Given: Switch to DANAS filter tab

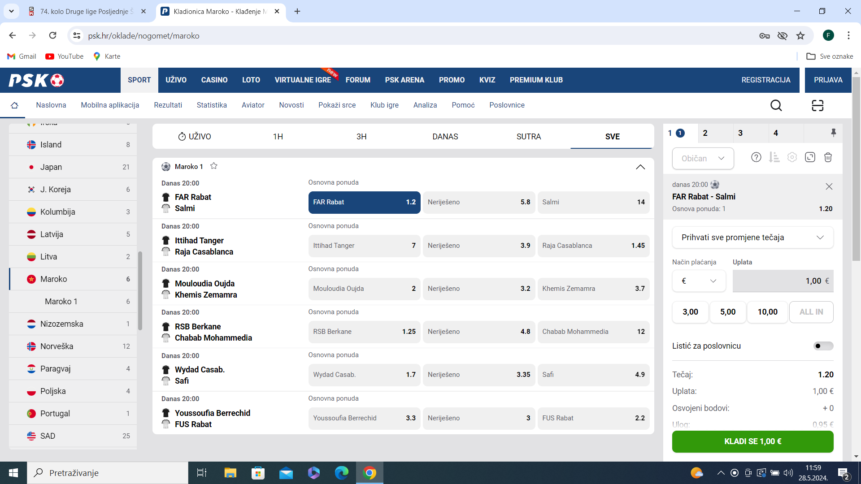Looking at the screenshot, I should [445, 137].
